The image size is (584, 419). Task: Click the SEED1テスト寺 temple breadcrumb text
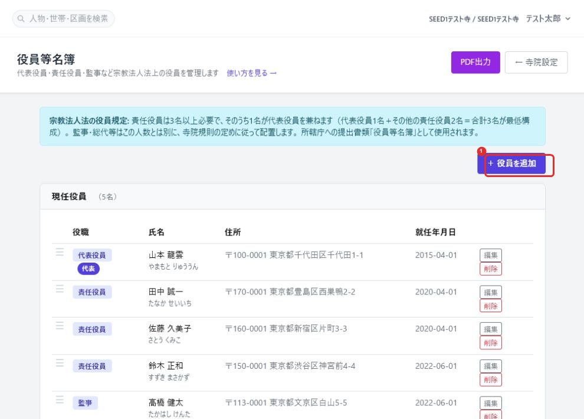click(473, 19)
